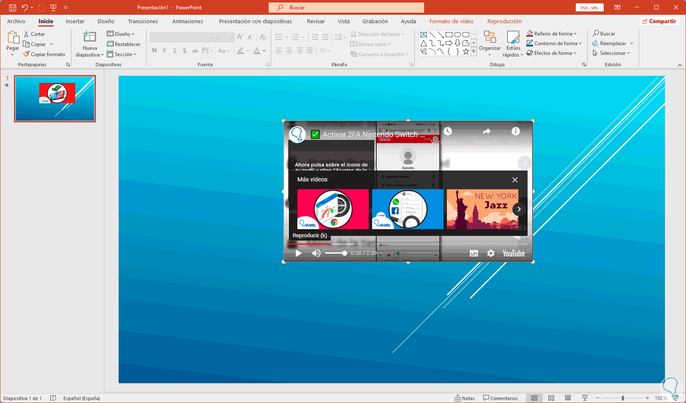Play the embedded YouTube video
686x403 pixels.
299,253
